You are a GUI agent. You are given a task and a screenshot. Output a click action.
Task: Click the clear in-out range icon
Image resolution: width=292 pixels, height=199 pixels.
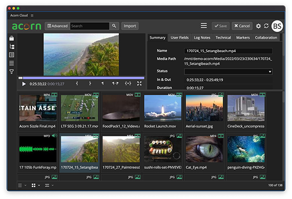click(x=115, y=83)
